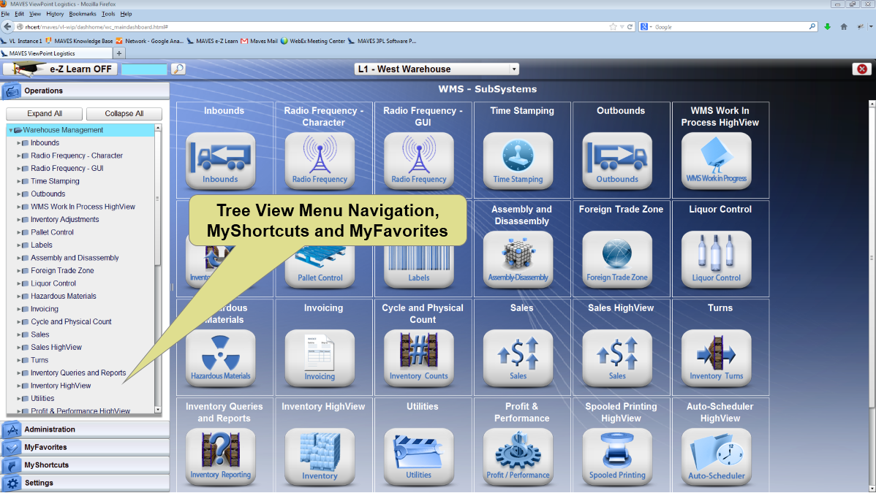Open the Firefox History menu

[x=55, y=14]
